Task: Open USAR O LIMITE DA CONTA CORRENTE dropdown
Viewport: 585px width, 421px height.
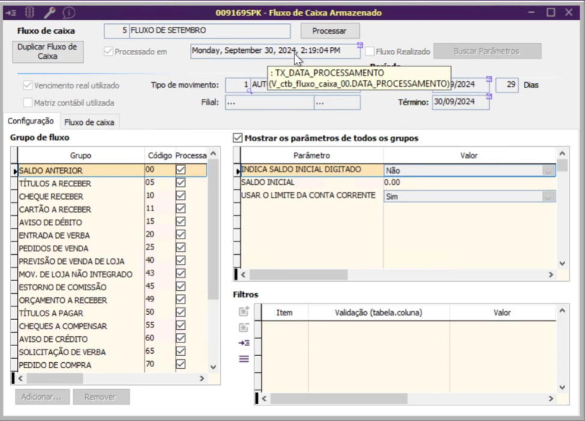Action: coord(548,196)
